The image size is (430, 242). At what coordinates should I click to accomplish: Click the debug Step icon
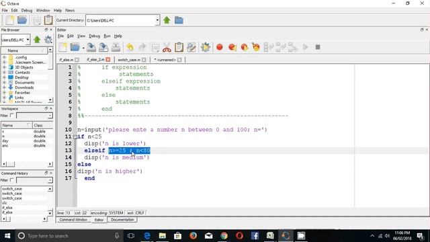coord(268,47)
